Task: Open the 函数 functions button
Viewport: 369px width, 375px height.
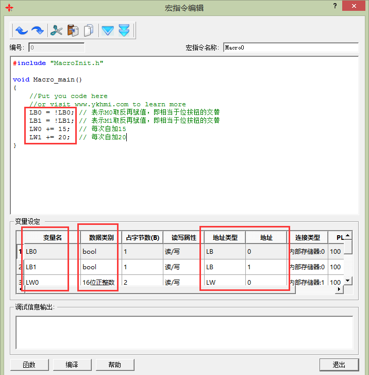Action: 29,365
